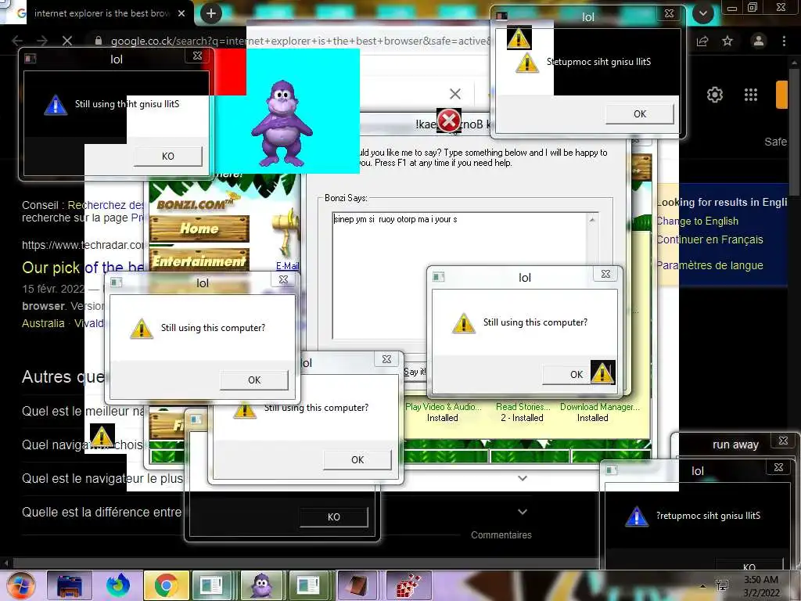Show hidden system tray icons arrow
Screen dimensions: 801x601
pyautogui.click(x=703, y=585)
